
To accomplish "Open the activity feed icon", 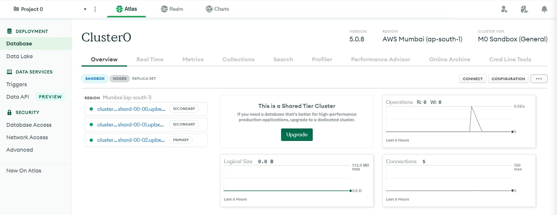I will point(524,9).
